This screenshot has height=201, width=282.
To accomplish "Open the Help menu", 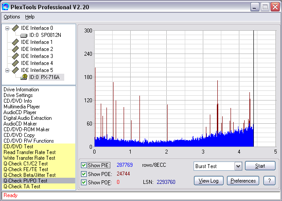I will click(29, 17).
